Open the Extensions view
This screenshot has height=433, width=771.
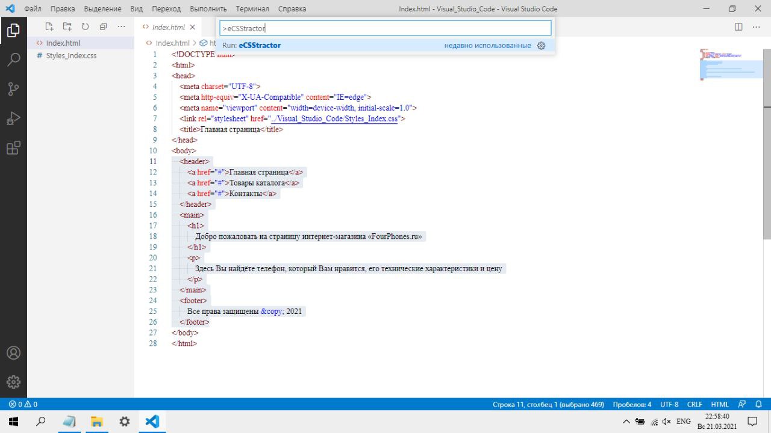(x=13, y=148)
